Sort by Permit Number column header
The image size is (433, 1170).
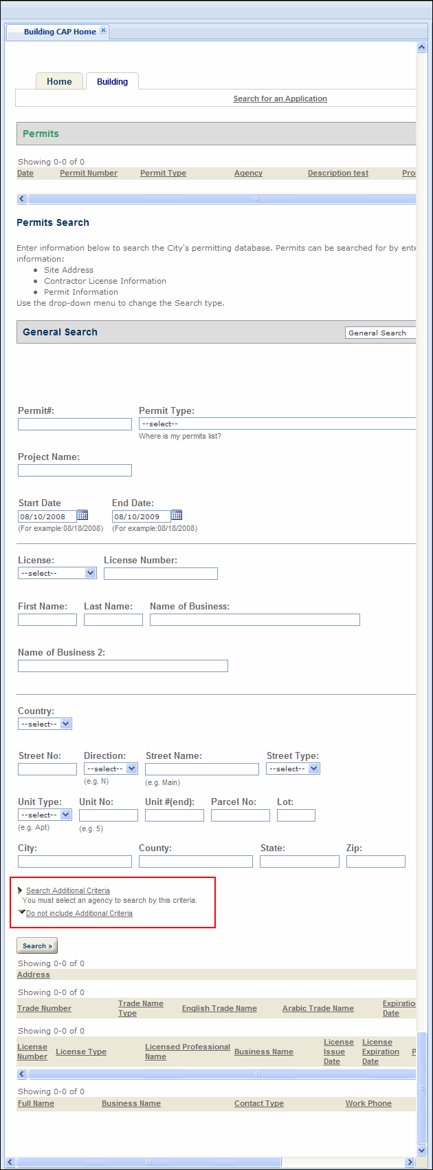point(88,173)
